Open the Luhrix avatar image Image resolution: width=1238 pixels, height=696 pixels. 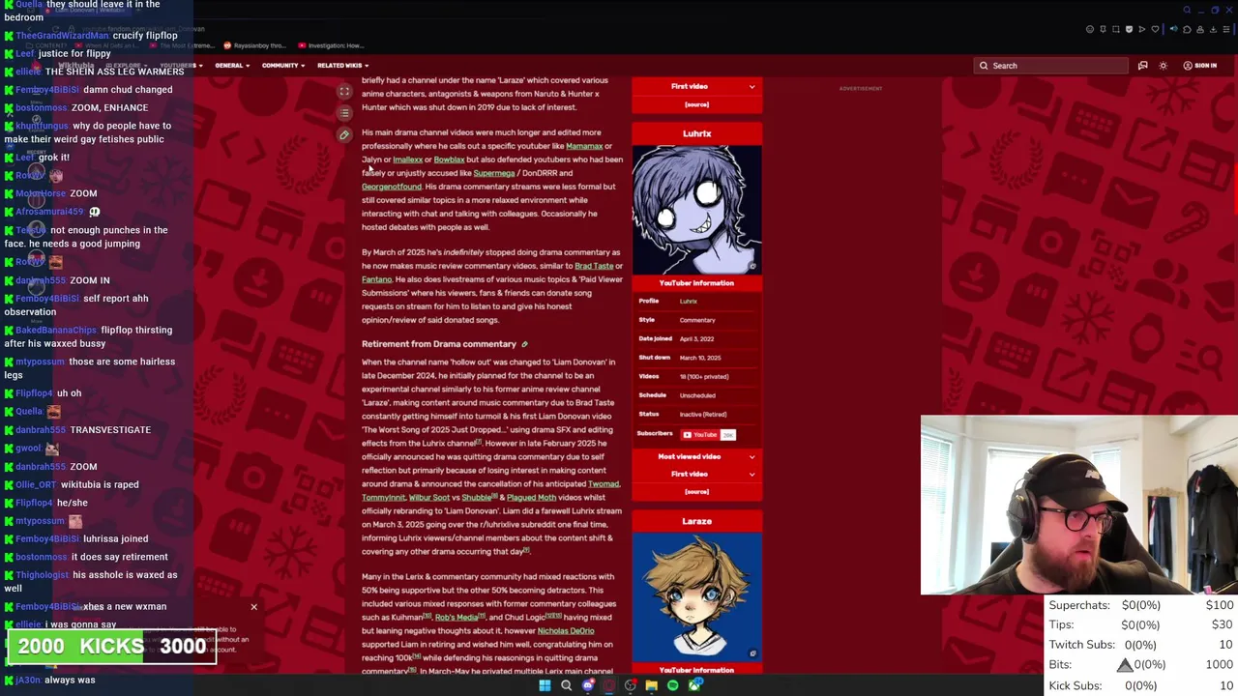click(x=696, y=208)
